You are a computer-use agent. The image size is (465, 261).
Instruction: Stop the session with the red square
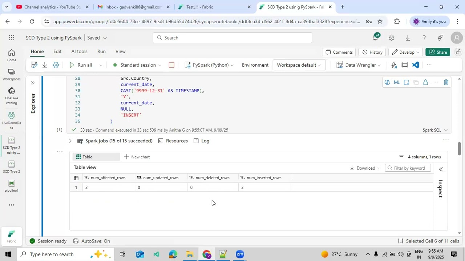pos(171,65)
